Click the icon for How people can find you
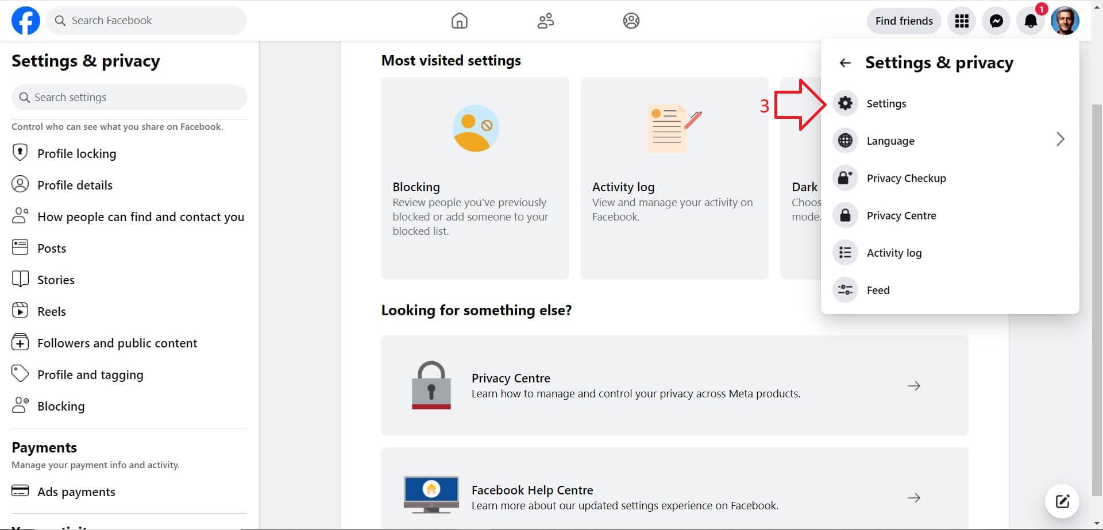The image size is (1103, 530). (x=20, y=216)
